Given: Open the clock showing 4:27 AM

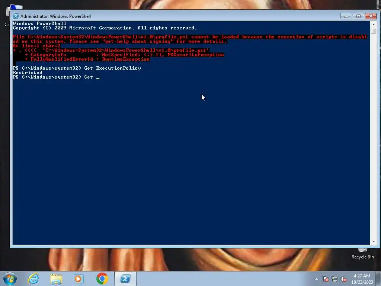Looking at the screenshot, I should [362, 279].
